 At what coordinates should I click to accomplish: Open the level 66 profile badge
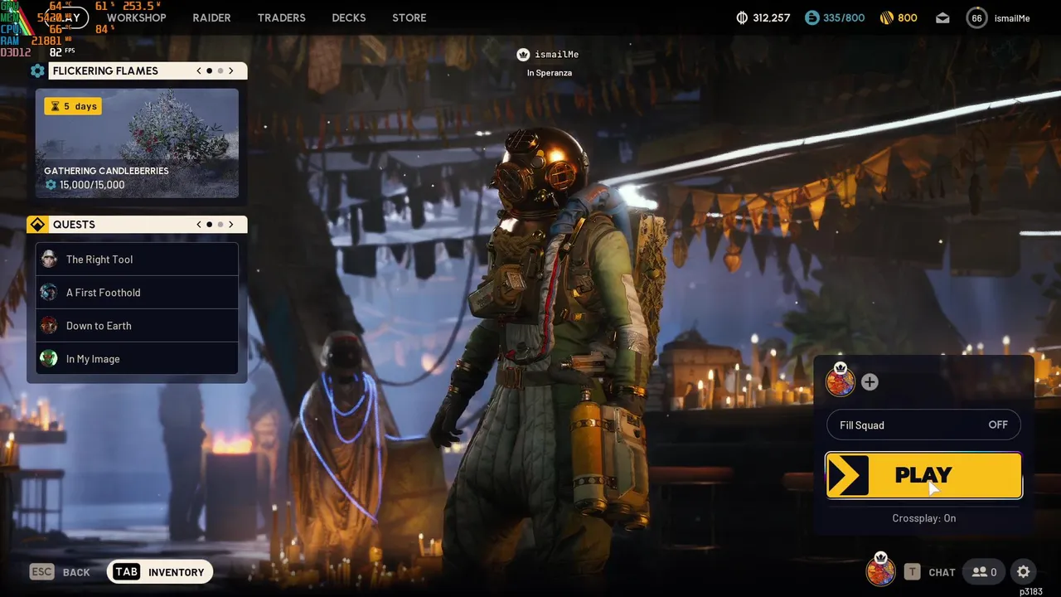click(976, 17)
